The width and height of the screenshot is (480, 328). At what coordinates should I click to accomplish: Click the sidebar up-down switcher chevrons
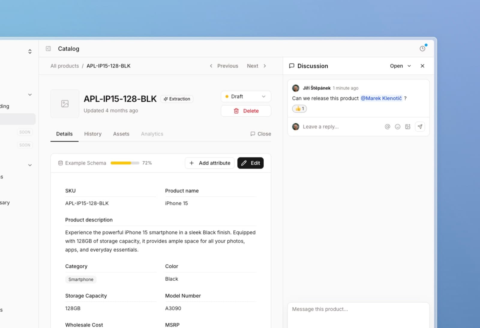30,52
